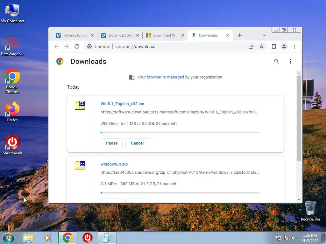Open the Chrome side panel icon
Viewport: 326px width, 244px height.
tap(274, 46)
